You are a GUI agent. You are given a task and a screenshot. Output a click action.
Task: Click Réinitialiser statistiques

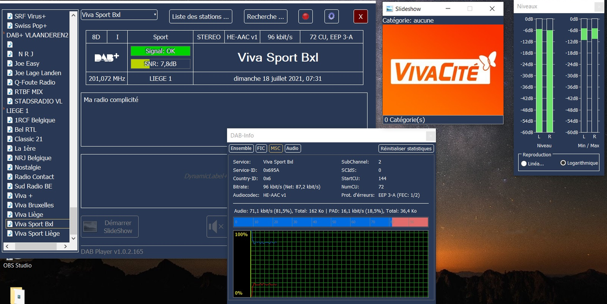tap(406, 148)
